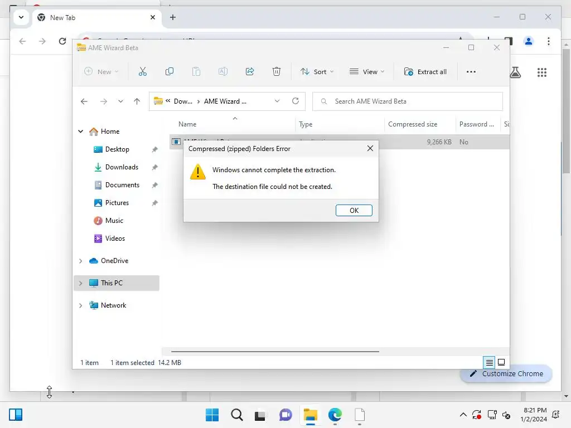Open the Sort dropdown menu
Image resolution: width=571 pixels, height=428 pixels.
tap(317, 72)
